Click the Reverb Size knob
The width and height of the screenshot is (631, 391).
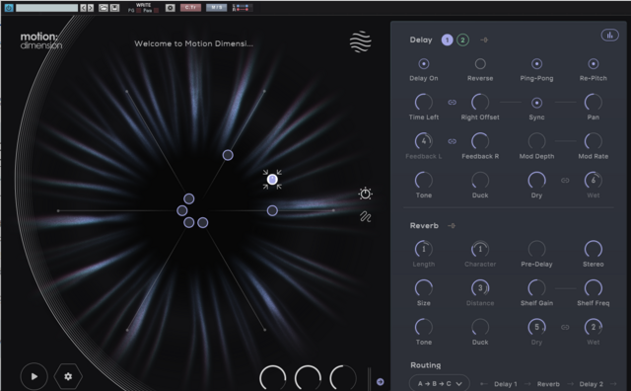[423, 288]
